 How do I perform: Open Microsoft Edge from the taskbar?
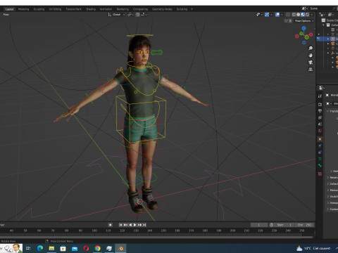(40, 248)
